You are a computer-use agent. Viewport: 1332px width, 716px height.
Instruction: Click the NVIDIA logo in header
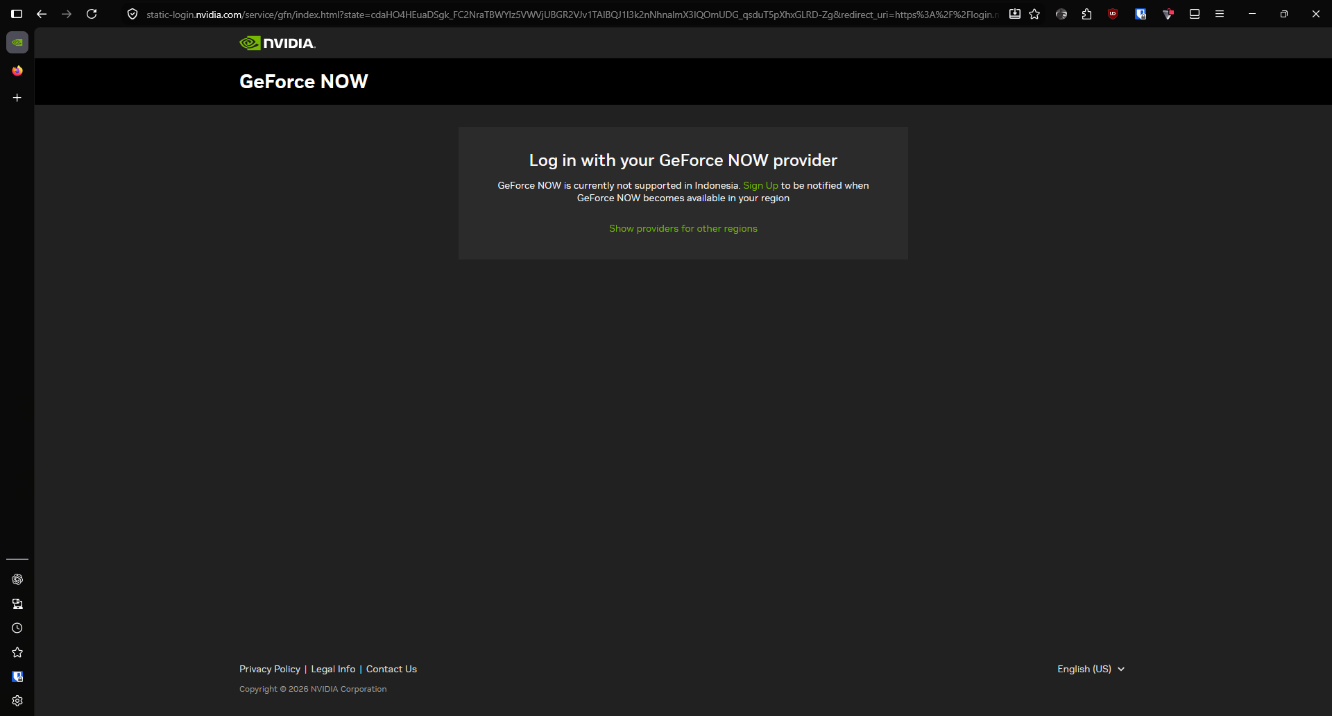click(x=277, y=43)
